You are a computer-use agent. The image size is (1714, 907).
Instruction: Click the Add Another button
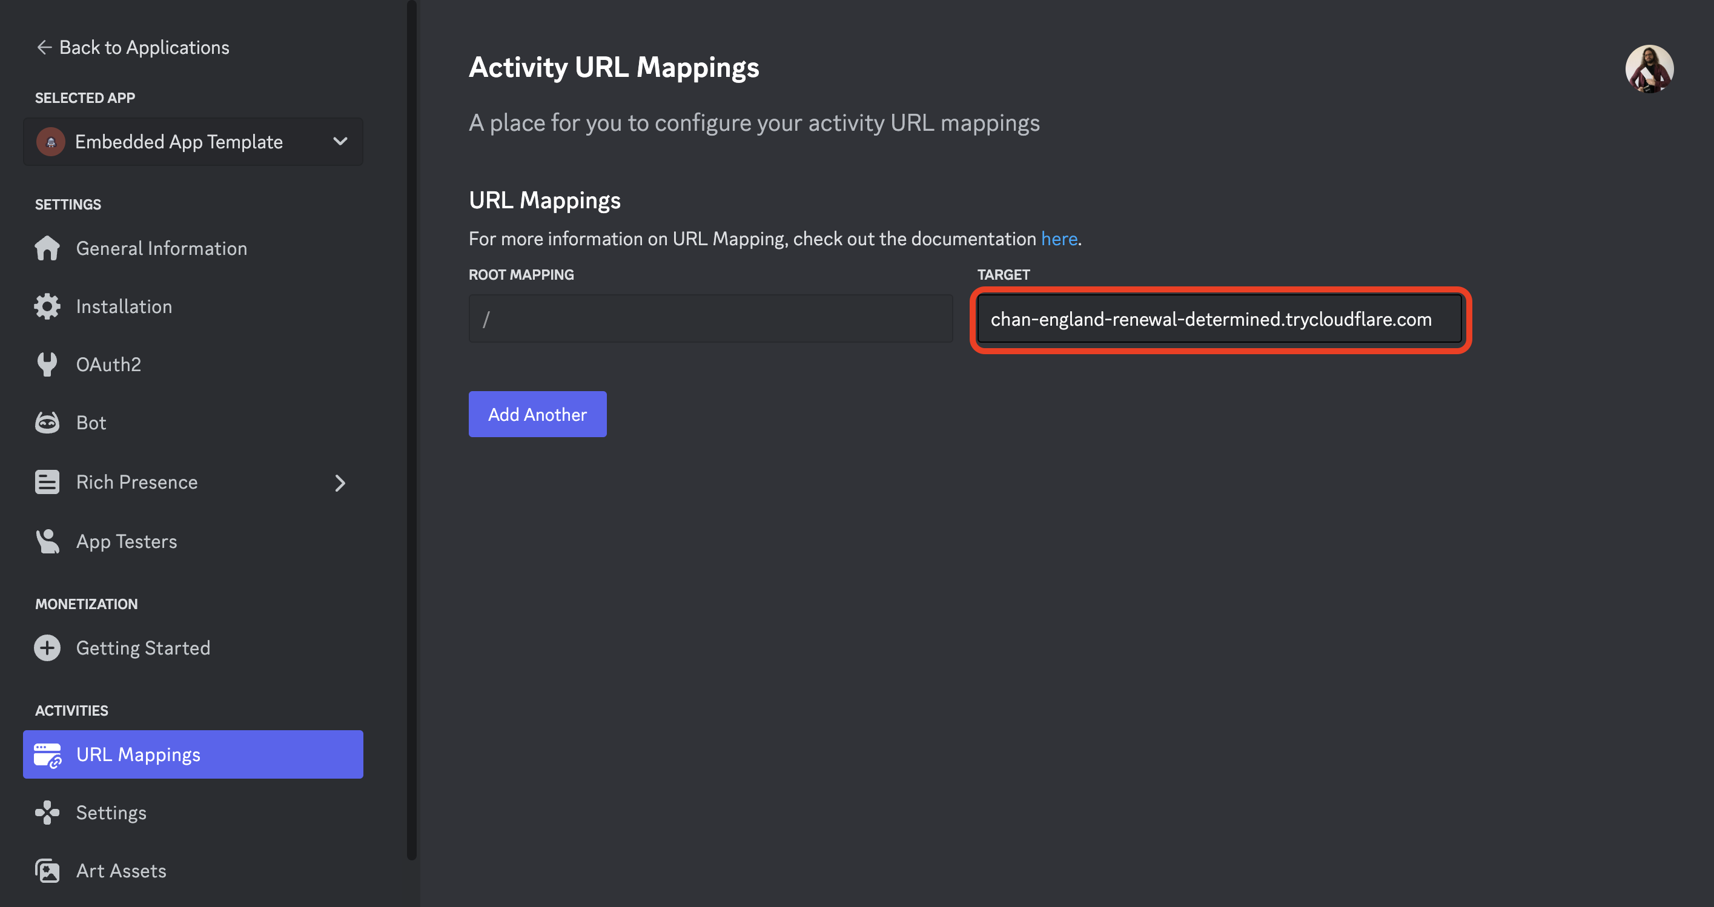click(x=537, y=414)
